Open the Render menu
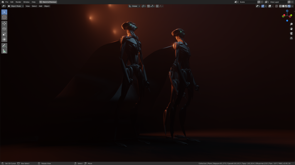Image resolution: width=295 pixels, height=165 pixels. pos(18,2)
